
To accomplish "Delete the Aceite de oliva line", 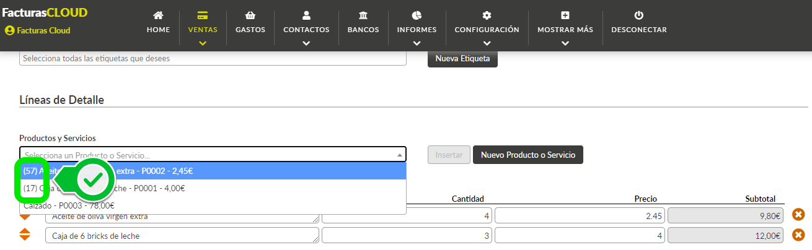I will (x=799, y=215).
